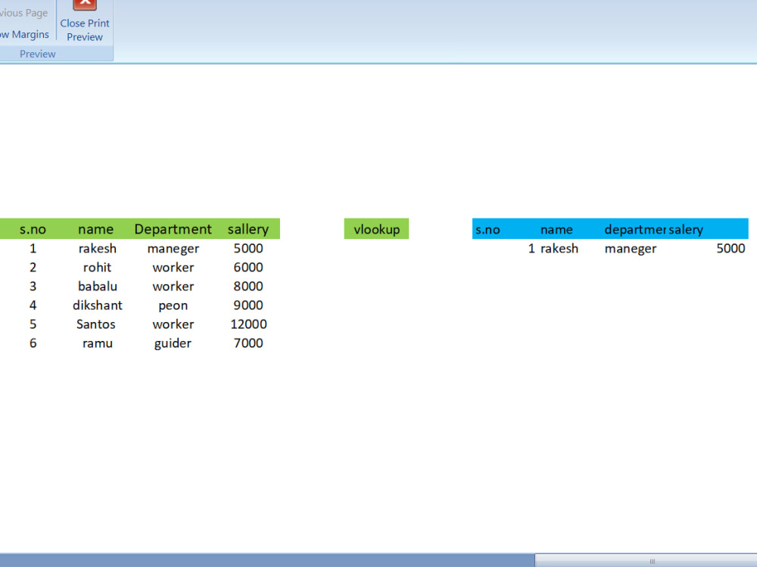
Task: Click serial number 5 in Santos's row
Action: click(33, 324)
